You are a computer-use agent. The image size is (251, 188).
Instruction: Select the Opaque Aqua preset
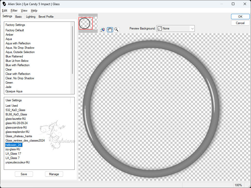tap(14, 91)
